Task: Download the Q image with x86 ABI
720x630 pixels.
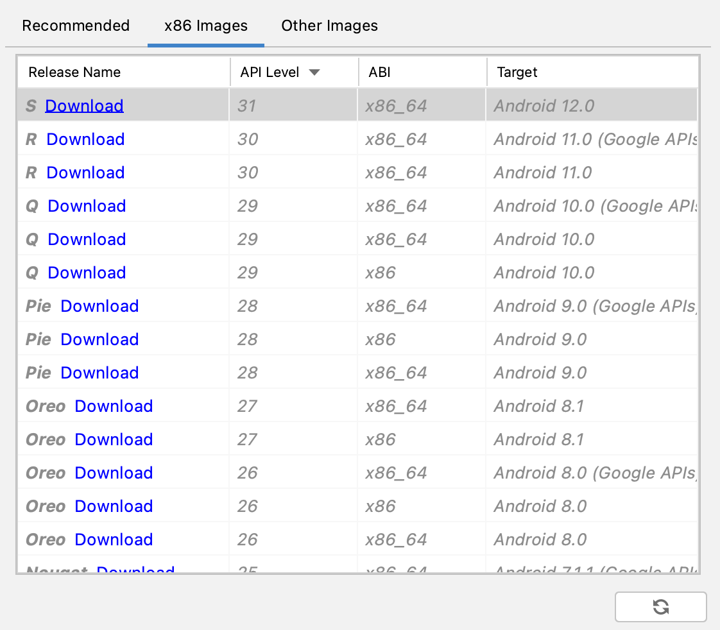Action: click(x=87, y=273)
